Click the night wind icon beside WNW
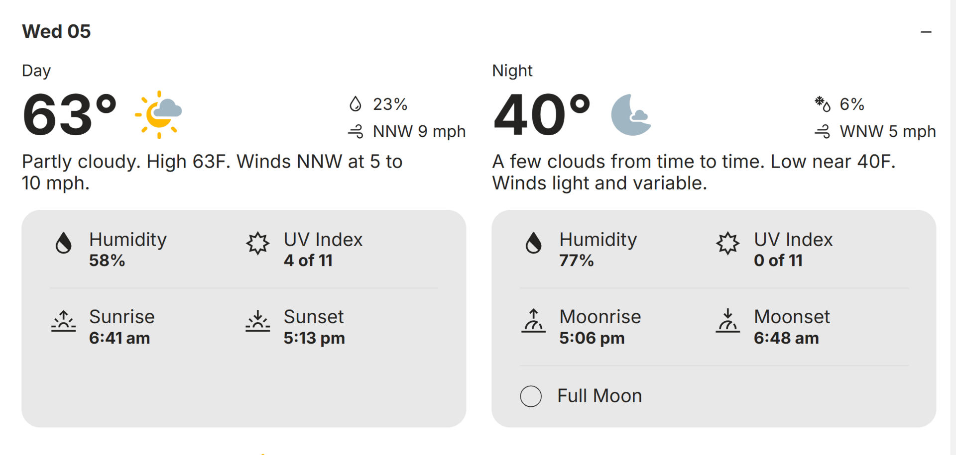 pyautogui.click(x=822, y=132)
